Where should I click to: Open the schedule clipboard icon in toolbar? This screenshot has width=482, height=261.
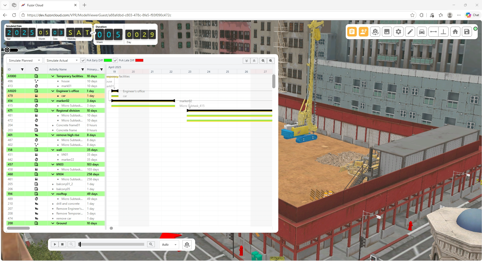(x=352, y=32)
